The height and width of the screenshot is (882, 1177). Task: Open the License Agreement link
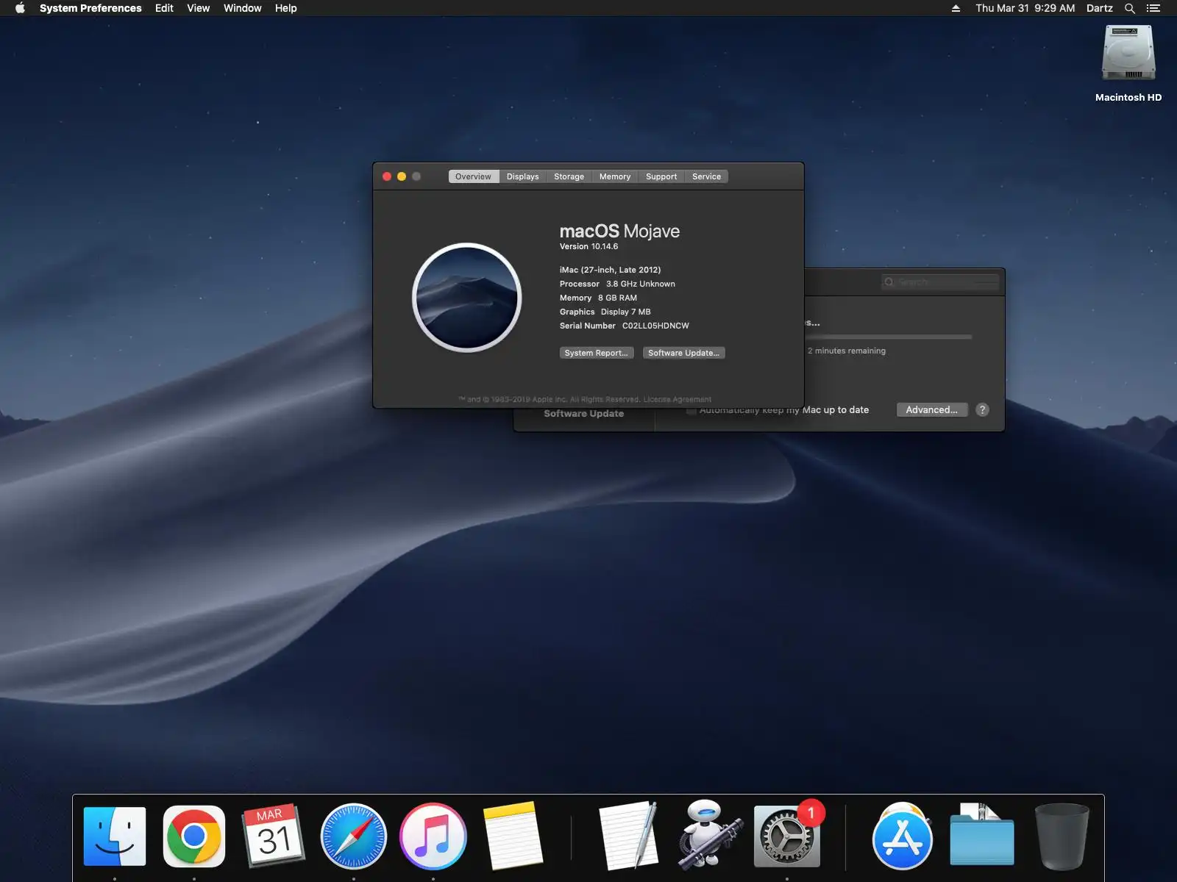coord(678,400)
